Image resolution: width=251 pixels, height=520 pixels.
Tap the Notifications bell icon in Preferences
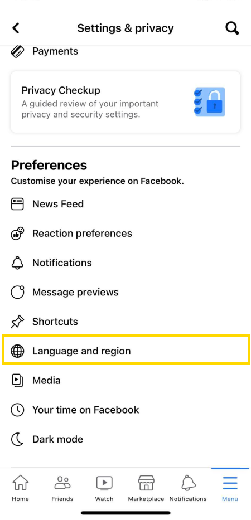click(x=17, y=263)
